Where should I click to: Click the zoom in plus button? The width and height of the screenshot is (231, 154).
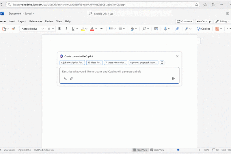tap(199, 150)
